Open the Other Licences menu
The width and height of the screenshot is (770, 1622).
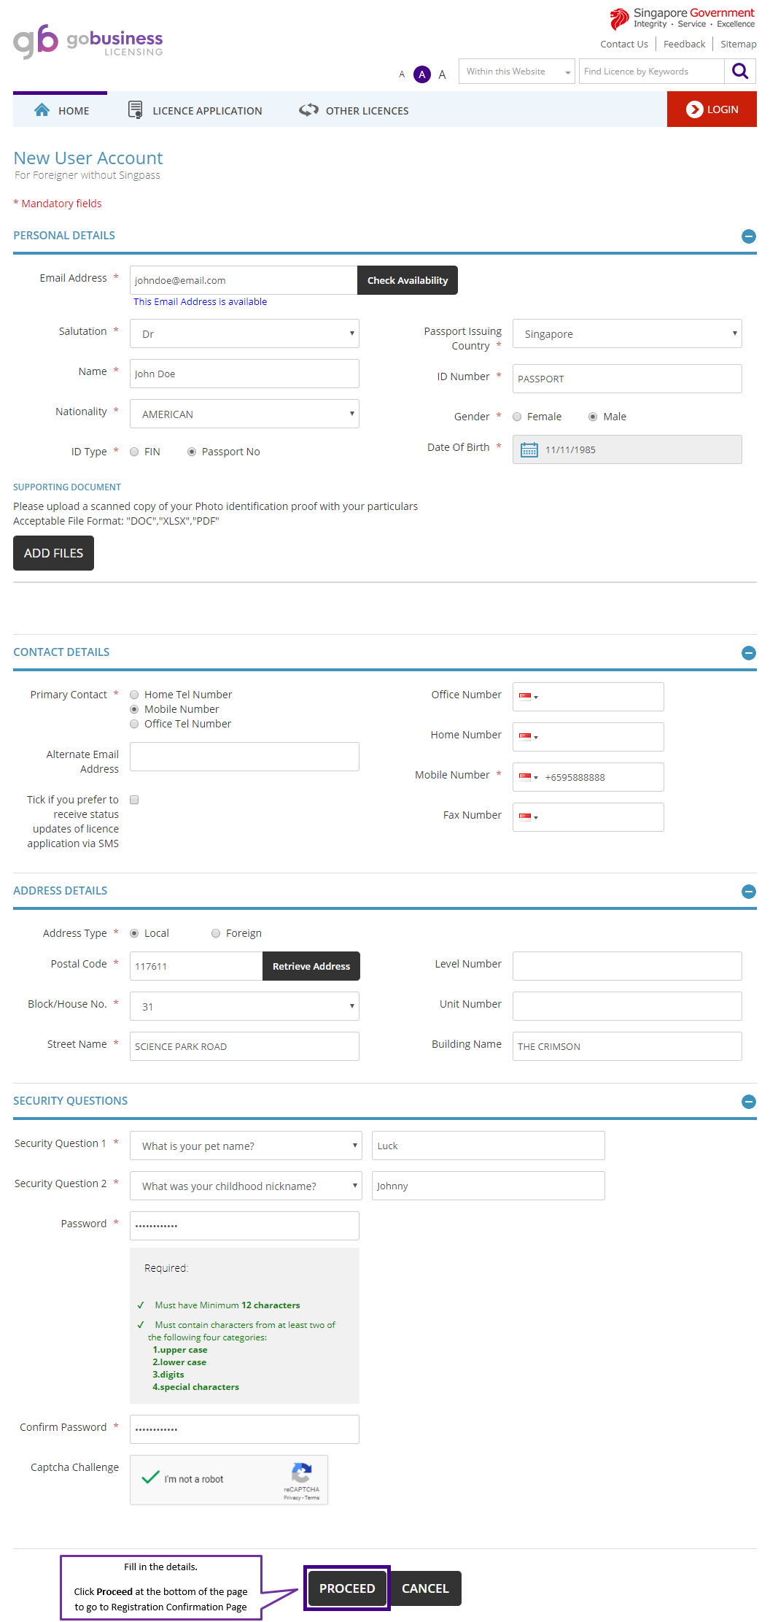354,110
